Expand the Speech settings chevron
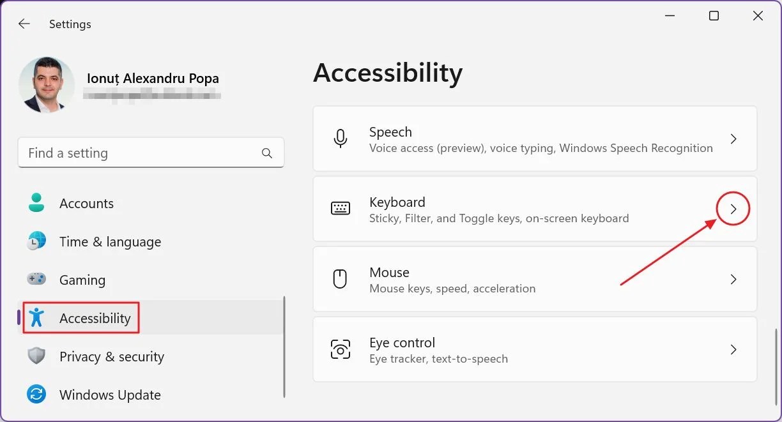Image resolution: width=782 pixels, height=422 pixels. point(733,139)
